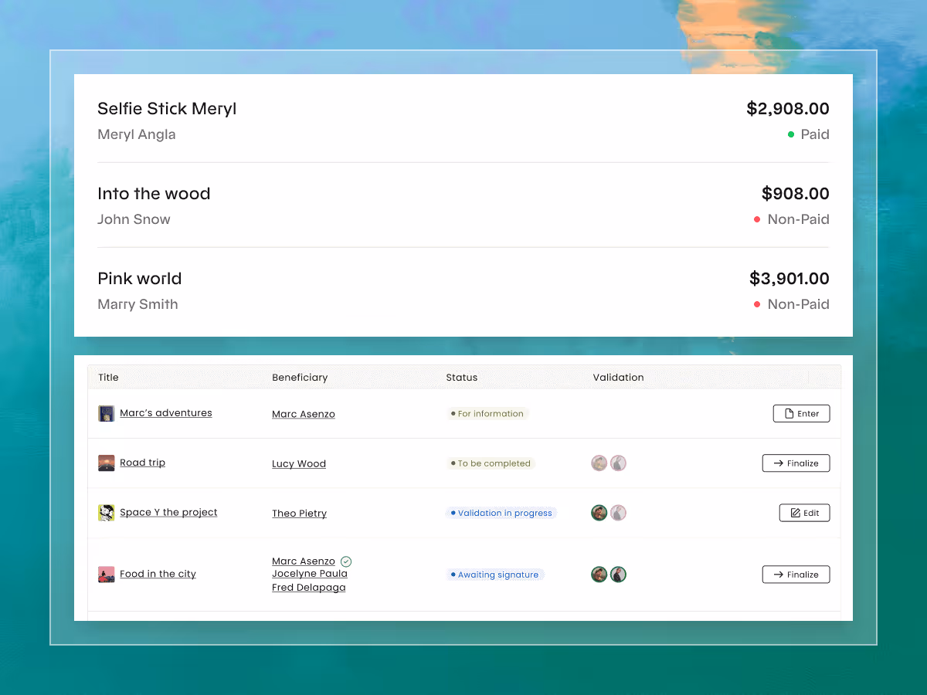
Task: Click the Title column header
Action: [x=109, y=378]
